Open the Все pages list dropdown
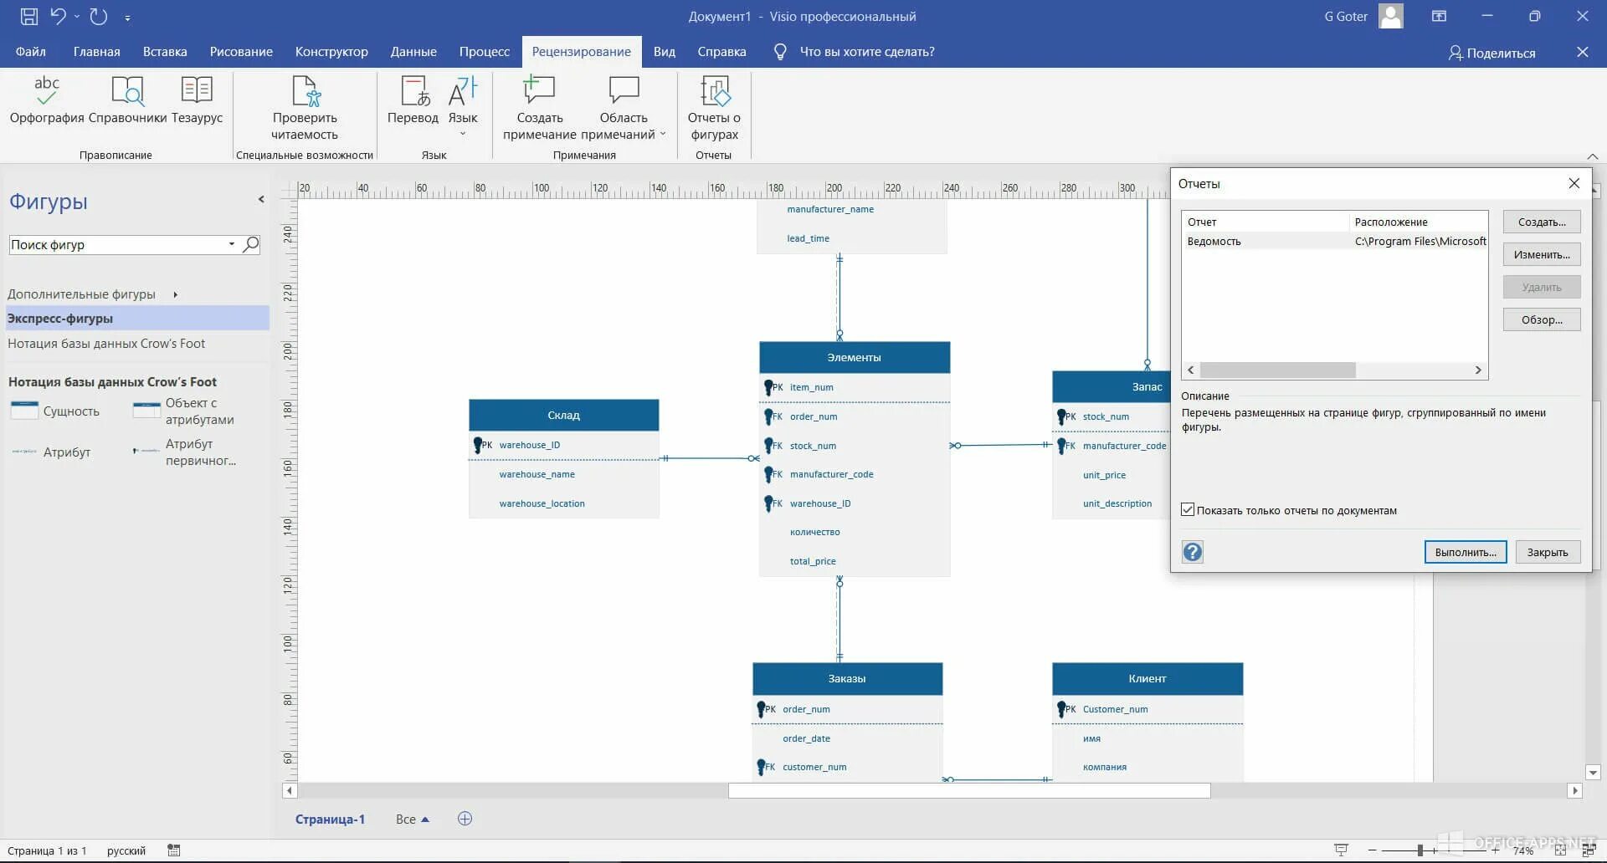This screenshot has height=863, width=1607. point(412,820)
